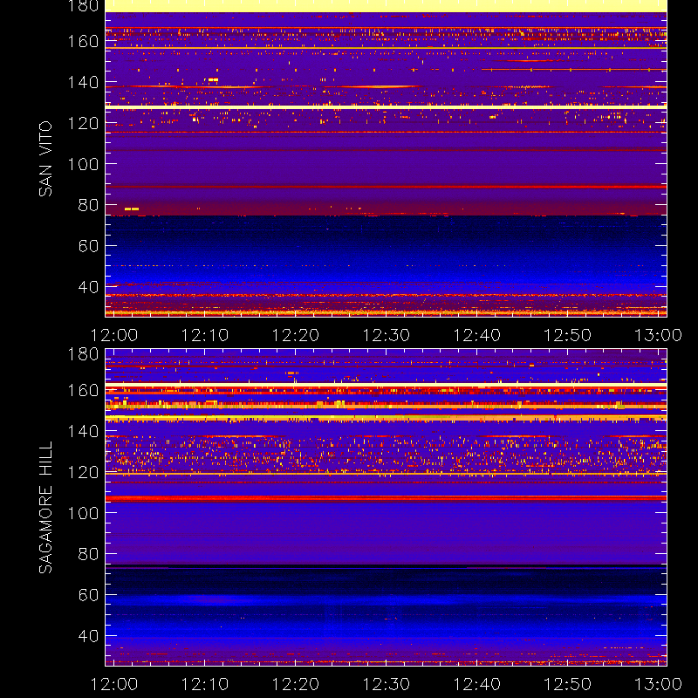Image resolution: width=698 pixels, height=698 pixels.
Task: Choose the 12:00 time label of Sagamore Hill plot
Action: tap(114, 684)
